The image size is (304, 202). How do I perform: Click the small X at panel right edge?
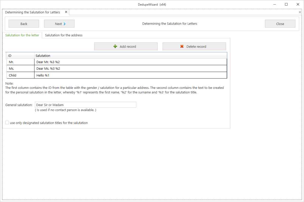click(x=300, y=12)
